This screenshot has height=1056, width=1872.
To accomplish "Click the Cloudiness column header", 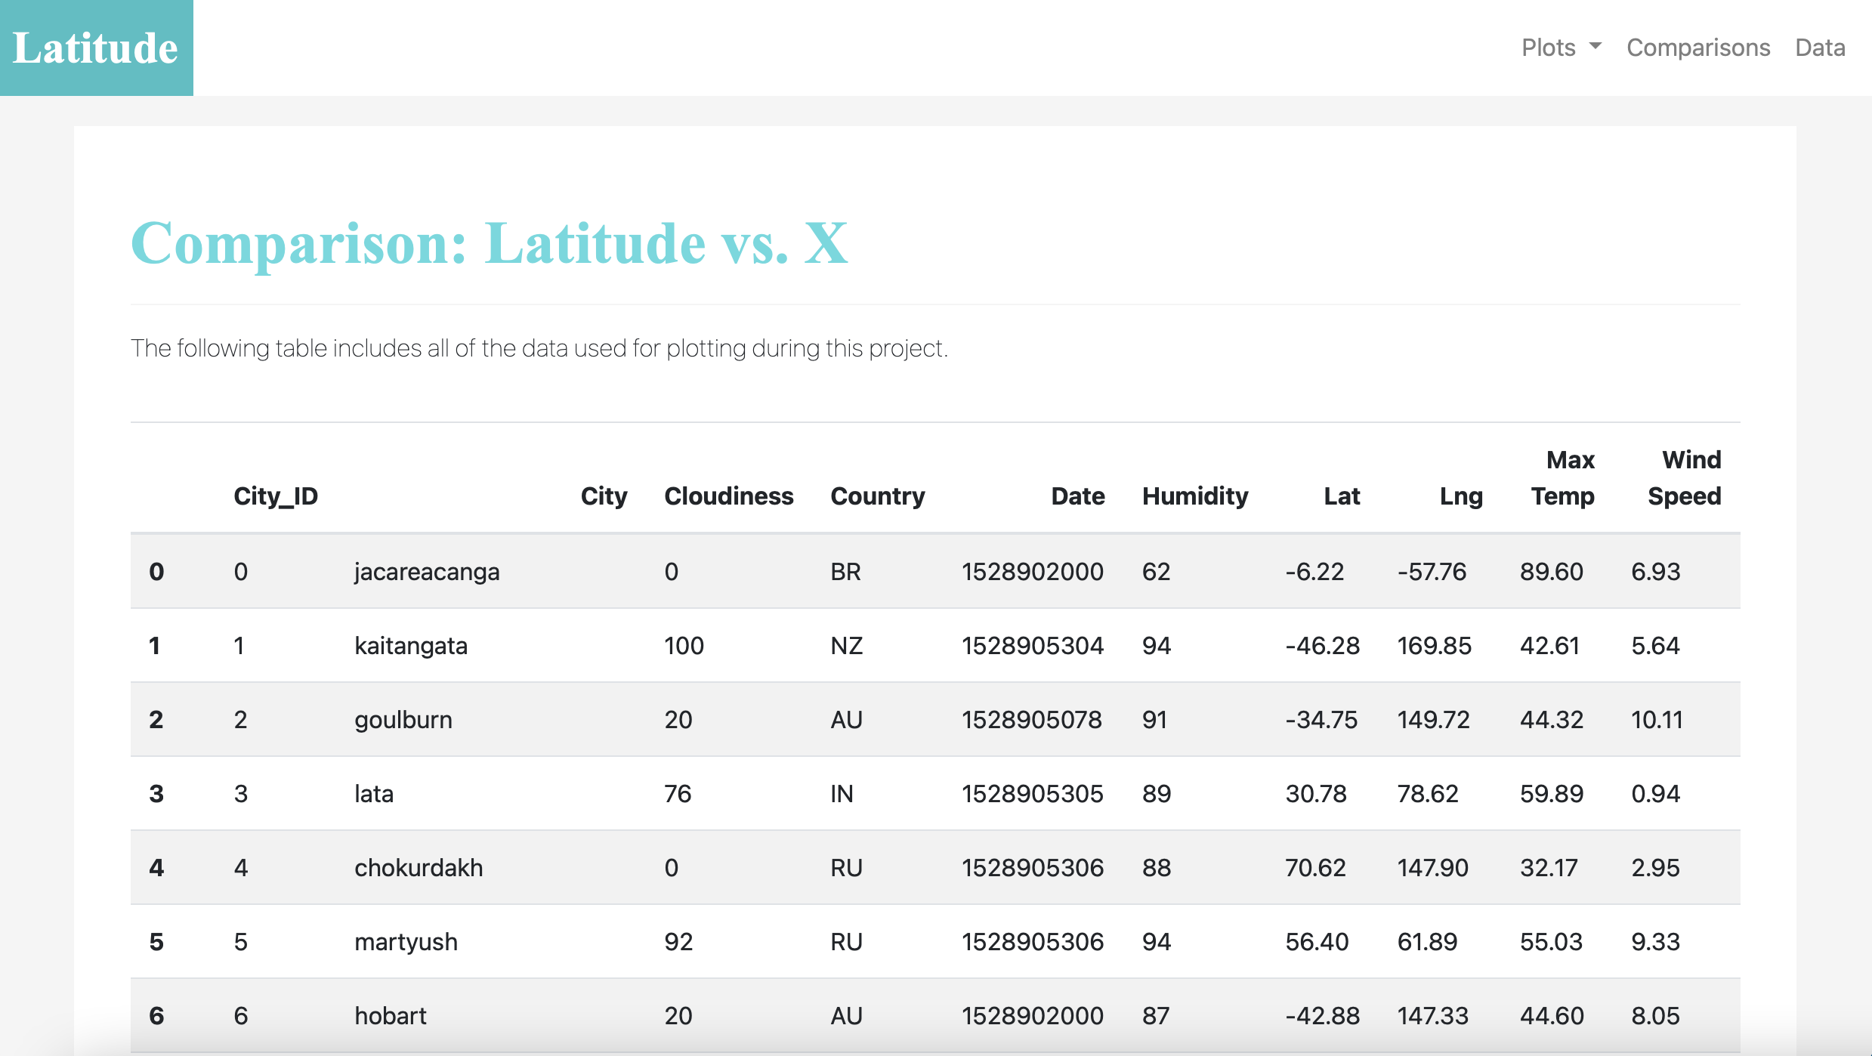I will click(x=728, y=496).
